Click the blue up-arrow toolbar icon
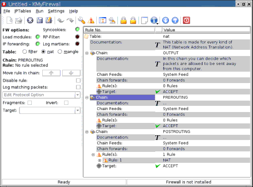253x187 pixels. pos(175,20)
